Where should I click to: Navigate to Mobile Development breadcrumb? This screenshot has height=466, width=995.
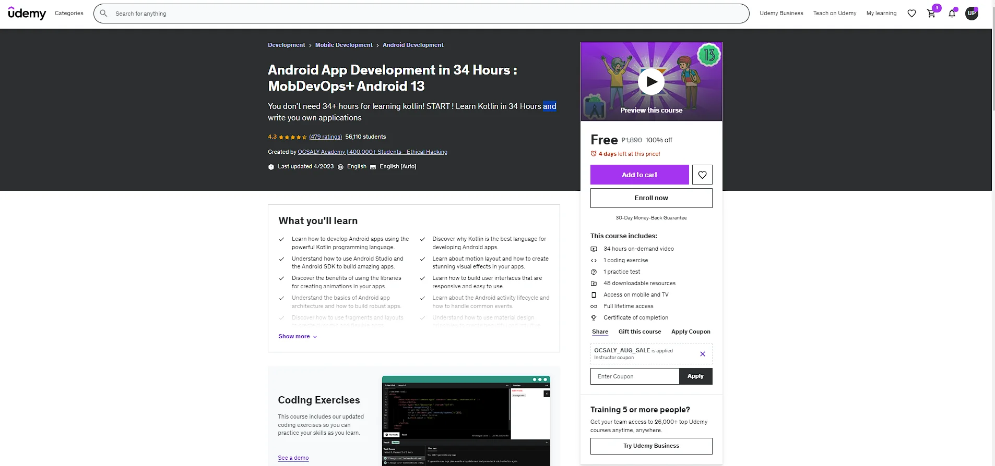[344, 45]
